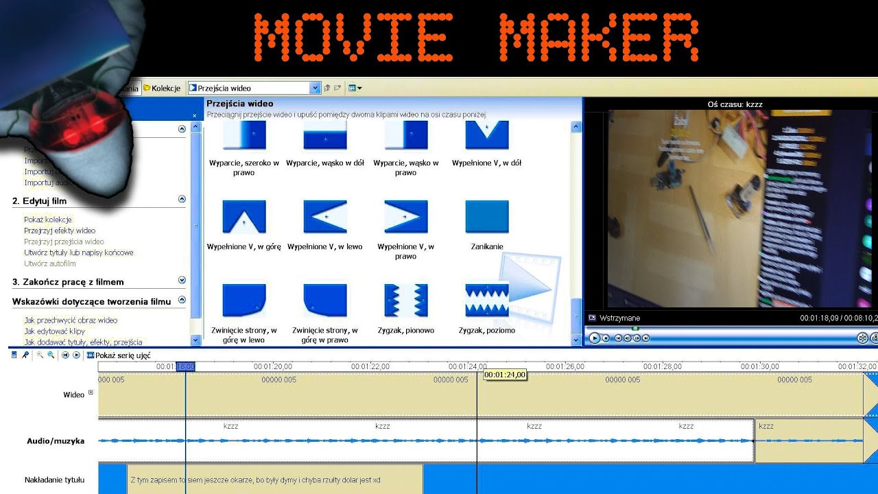878x494 pixels.
Task: Click the green preview seek bar handle
Action: pos(636,329)
